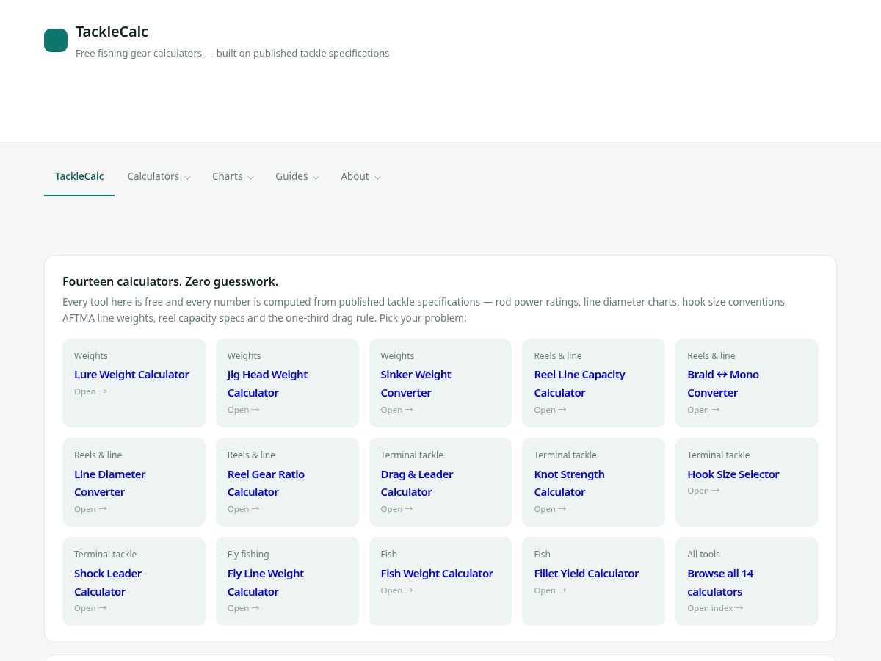Image resolution: width=881 pixels, height=661 pixels.
Task: Click Open arrow under Fillet Yield Calculator
Action: pyautogui.click(x=550, y=590)
